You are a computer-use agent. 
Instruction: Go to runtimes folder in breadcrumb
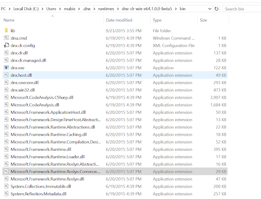tap(106, 9)
